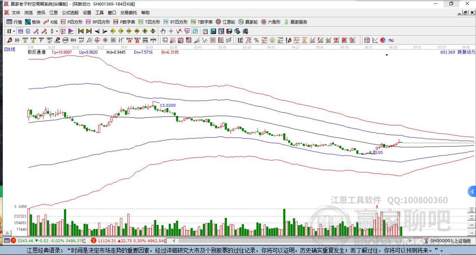The image size is (476, 255).
Task: Open the 行情 quotes view
Action: click(14, 22)
